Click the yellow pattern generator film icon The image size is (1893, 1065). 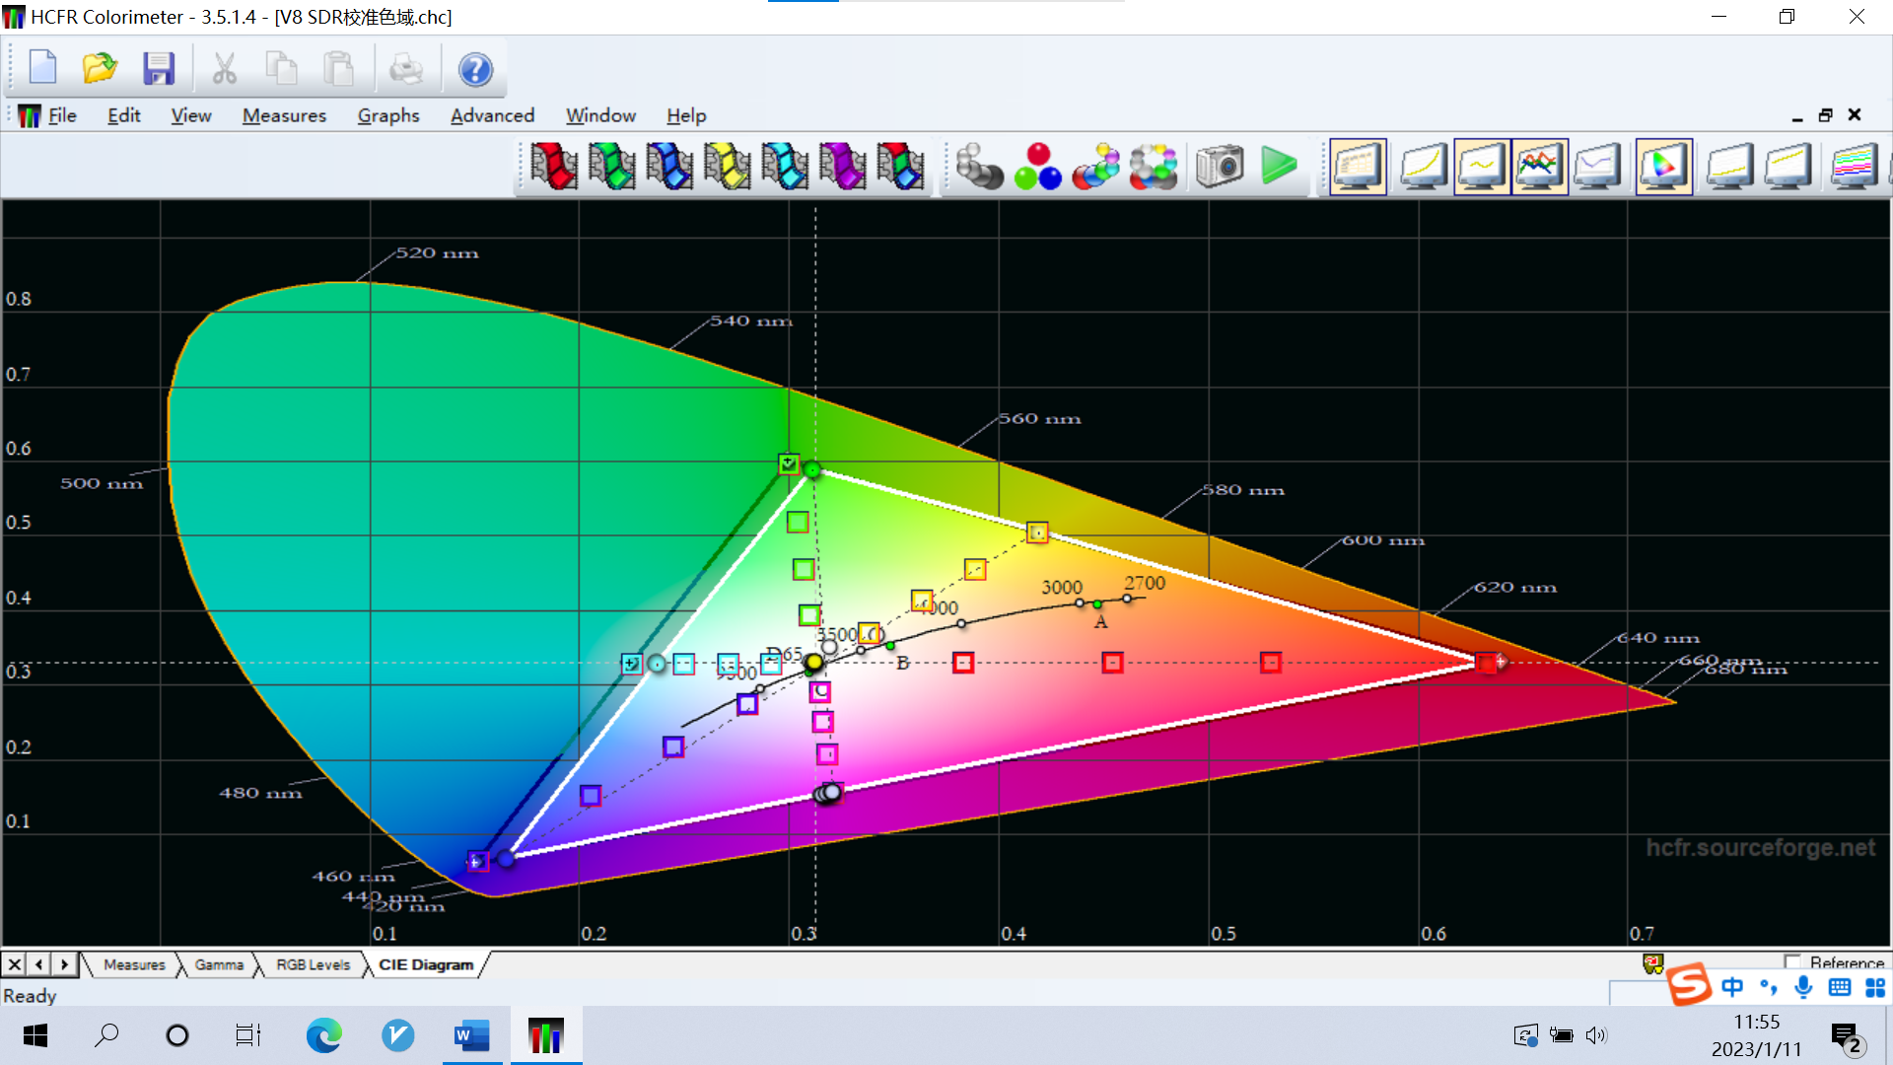pyautogui.click(x=727, y=167)
